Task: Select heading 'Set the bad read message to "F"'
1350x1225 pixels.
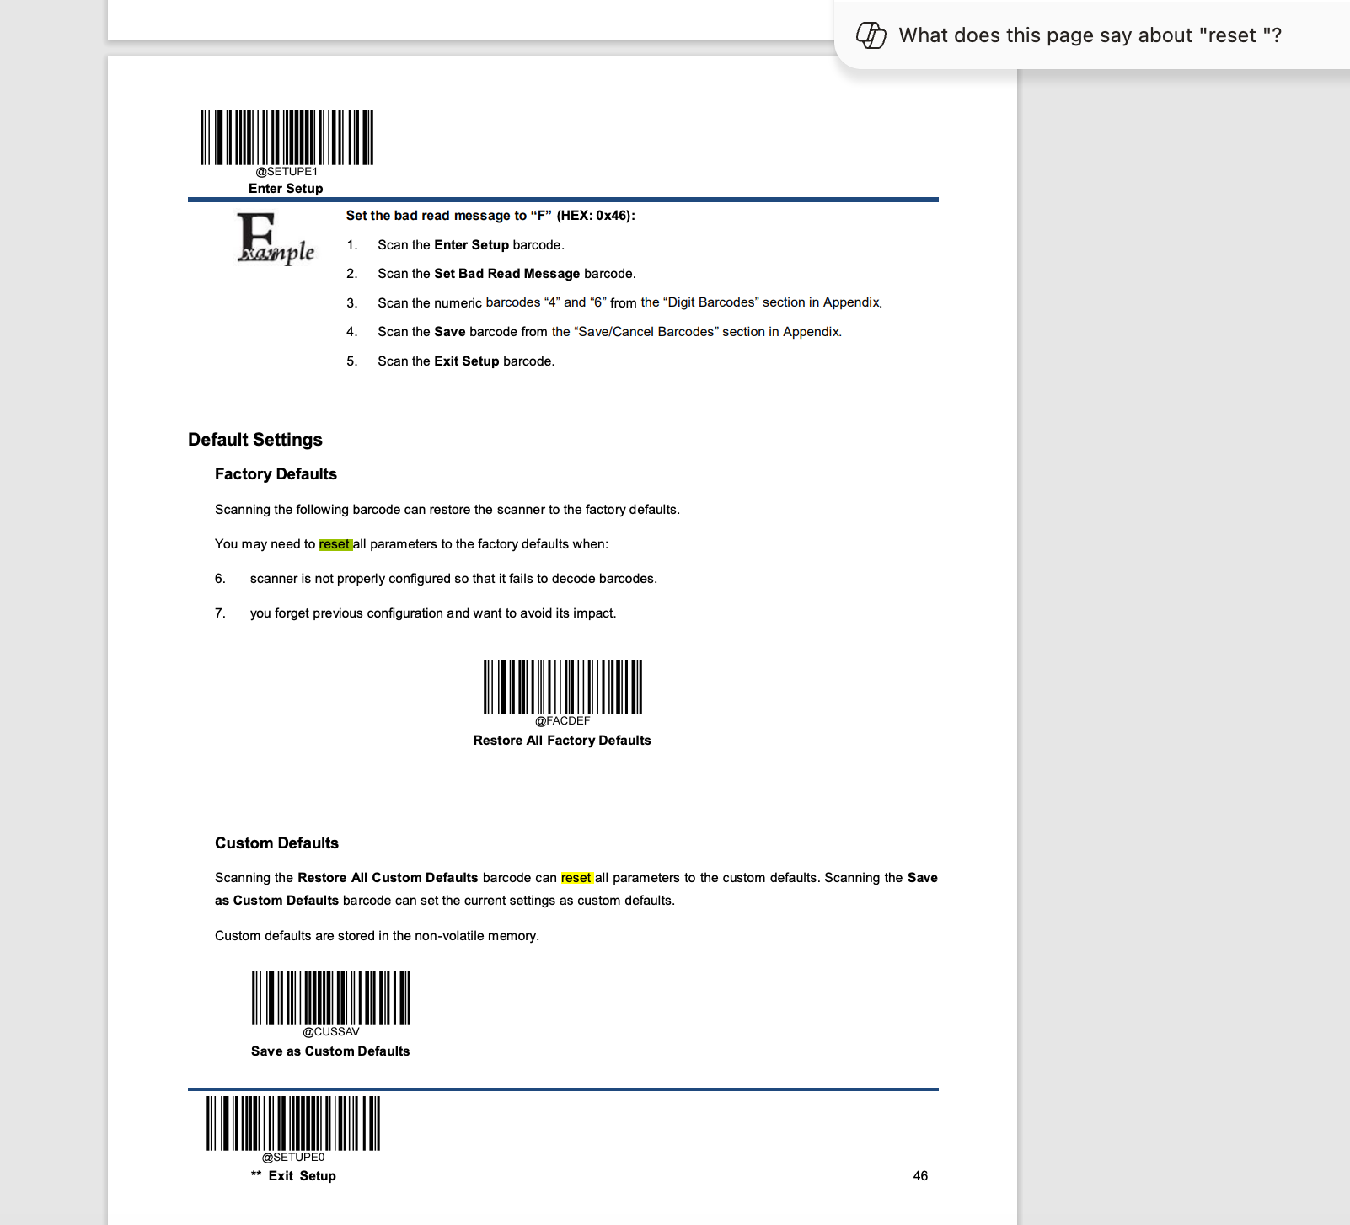Action: point(490,216)
